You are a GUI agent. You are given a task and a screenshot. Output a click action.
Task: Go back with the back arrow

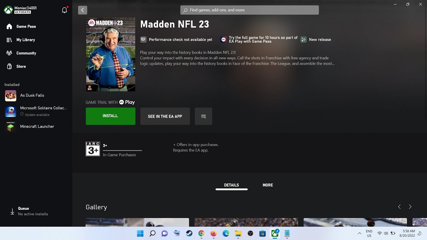pos(82,10)
